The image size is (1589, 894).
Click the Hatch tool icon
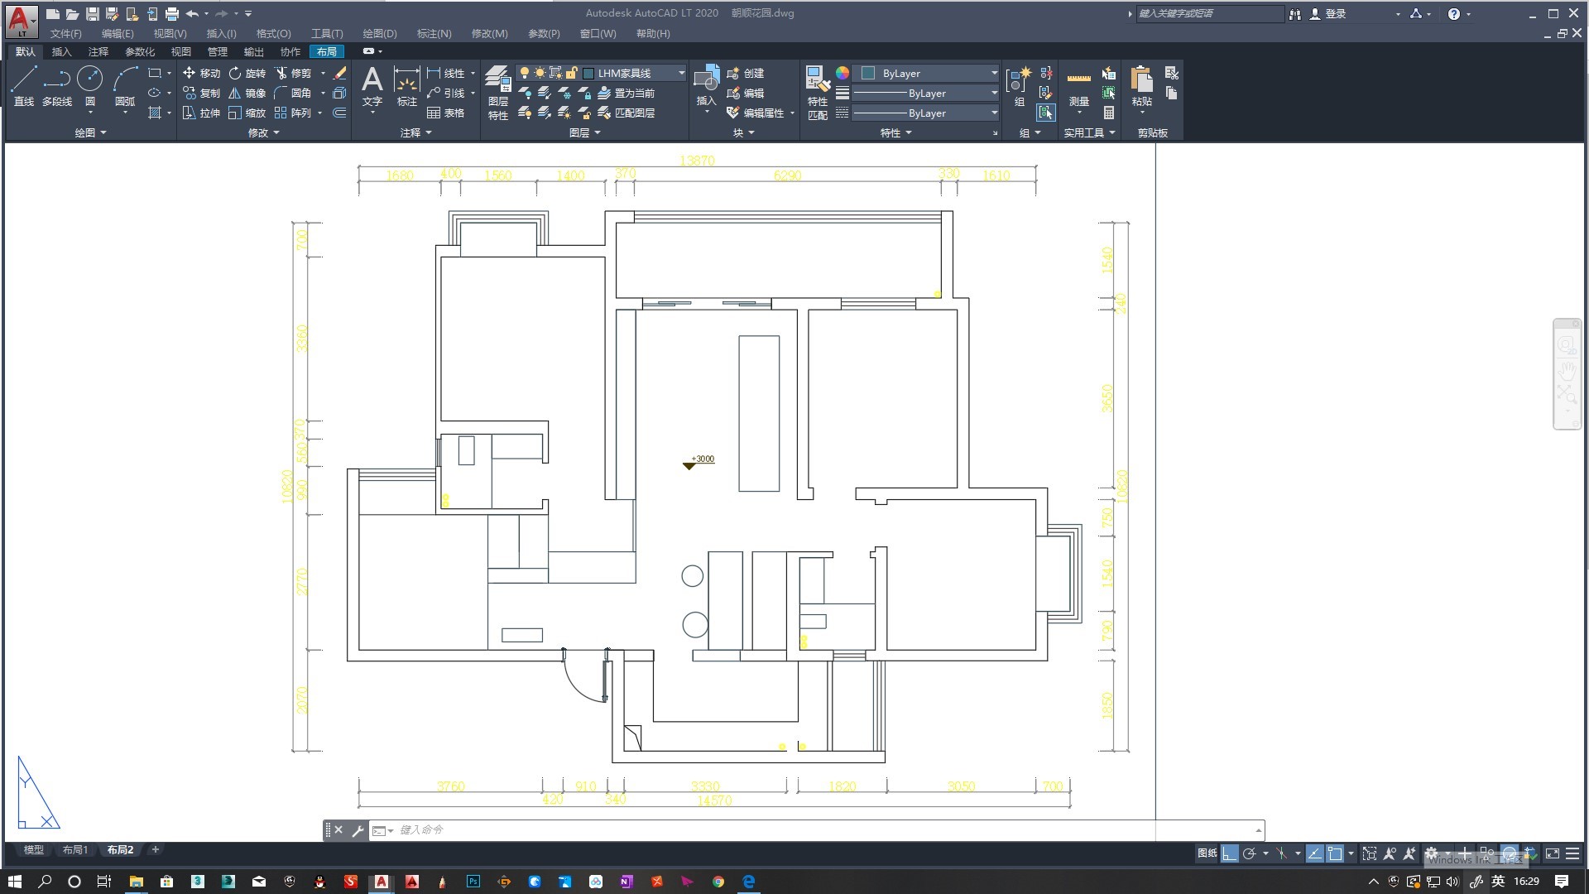[155, 113]
